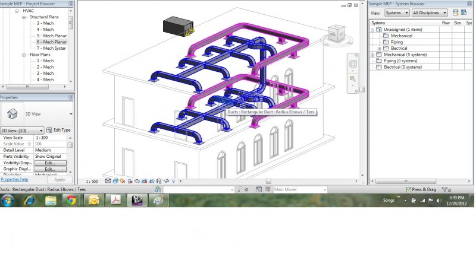
Task: Expand the Mechanical (5 systems) node
Action: point(372,55)
